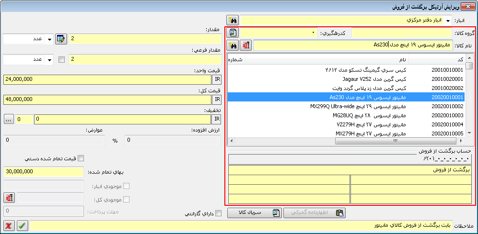The image size is (478, 234).
Task: Open the انبار warehouse dropdown
Action: [x=448, y=21]
